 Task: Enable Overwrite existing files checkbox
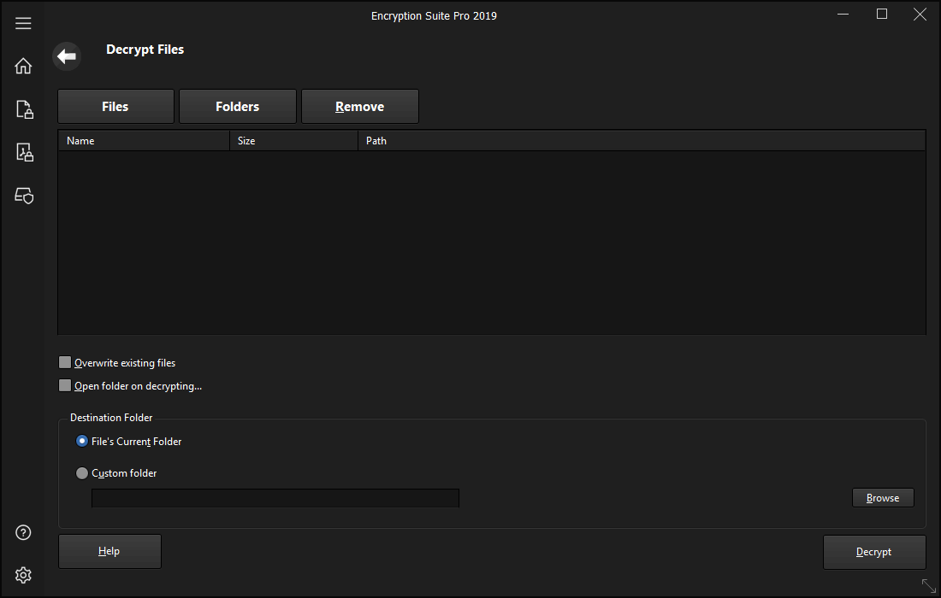[x=65, y=362]
